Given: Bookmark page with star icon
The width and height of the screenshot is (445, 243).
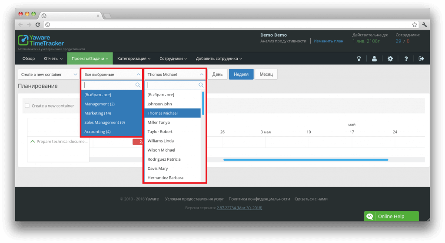Looking at the screenshot, I should click(415, 25).
